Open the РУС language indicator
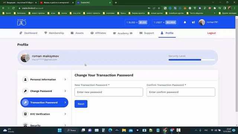Image resolution: width=238 pixels, height=134 pixels. tap(206, 130)
